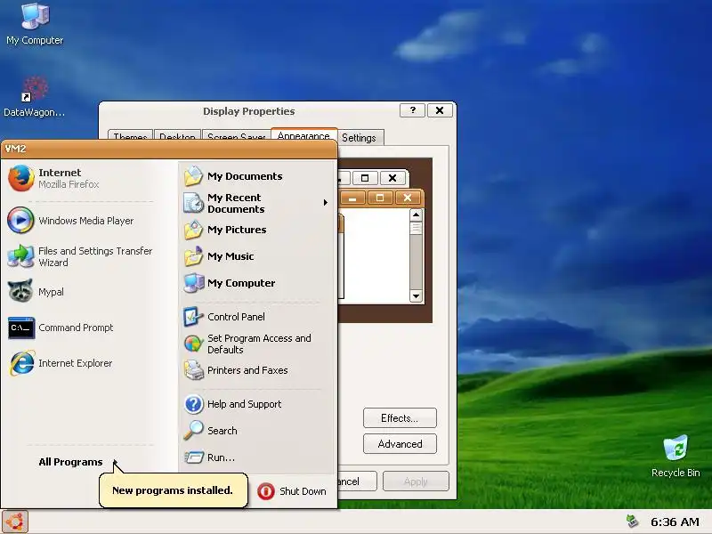The width and height of the screenshot is (712, 534).
Task: Open the Desktop tab
Action: click(x=177, y=137)
